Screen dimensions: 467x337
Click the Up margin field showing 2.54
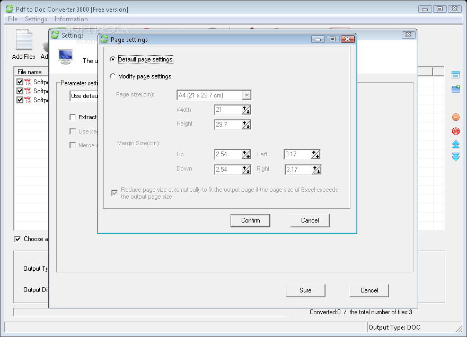[228, 154]
